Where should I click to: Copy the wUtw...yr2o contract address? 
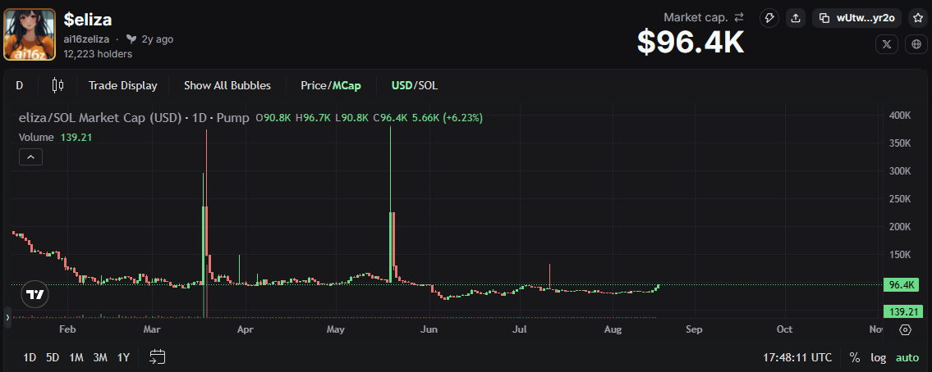pyautogui.click(x=856, y=18)
